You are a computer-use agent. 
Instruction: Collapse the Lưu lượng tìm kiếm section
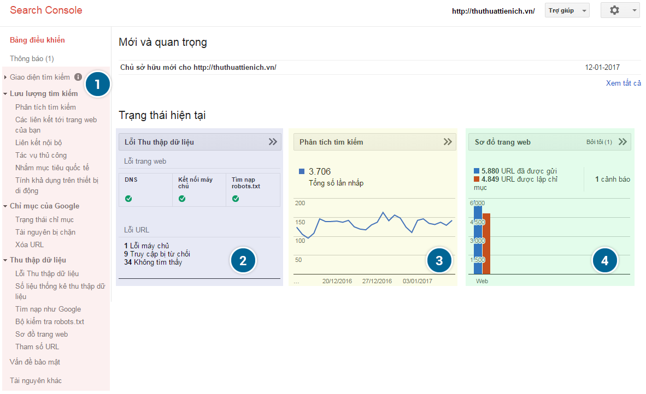[x=5, y=94]
